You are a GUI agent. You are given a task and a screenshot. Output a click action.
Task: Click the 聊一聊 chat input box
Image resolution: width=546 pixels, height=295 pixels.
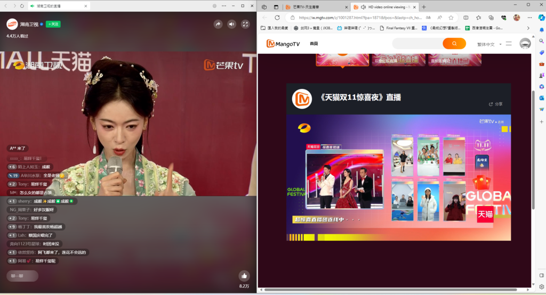coord(22,276)
